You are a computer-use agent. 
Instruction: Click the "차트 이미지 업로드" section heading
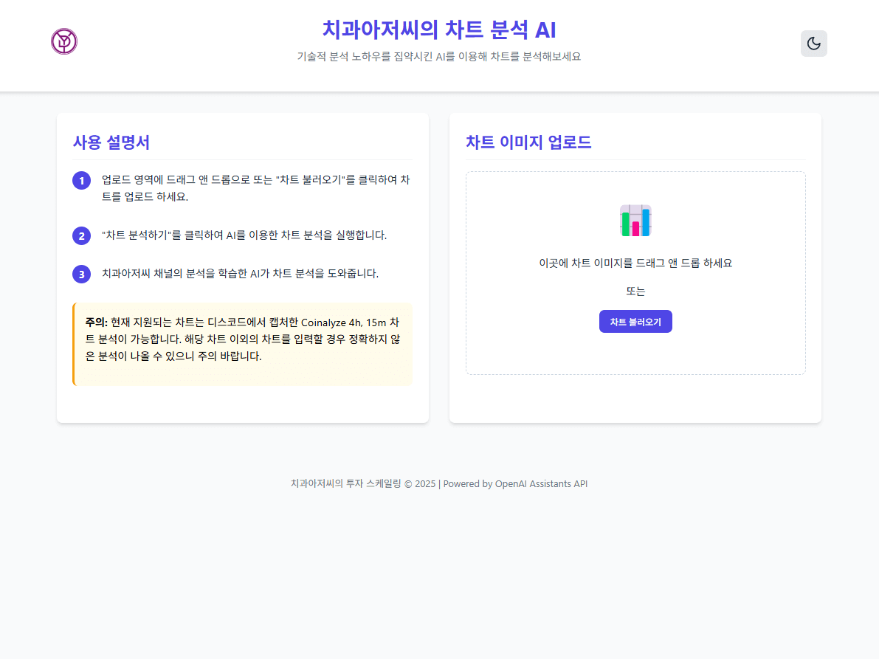[528, 143]
